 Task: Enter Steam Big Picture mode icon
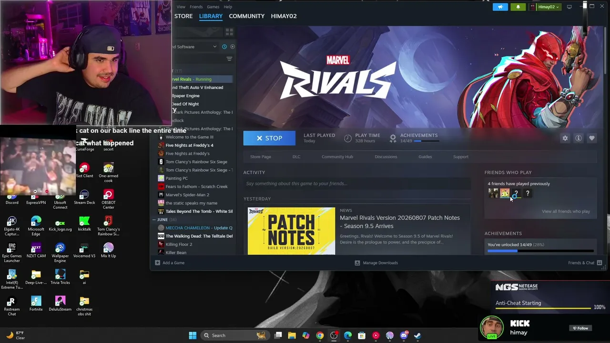[x=569, y=7]
